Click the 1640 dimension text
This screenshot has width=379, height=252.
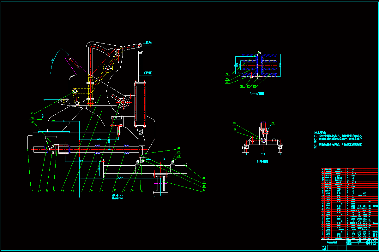pos(120,178)
